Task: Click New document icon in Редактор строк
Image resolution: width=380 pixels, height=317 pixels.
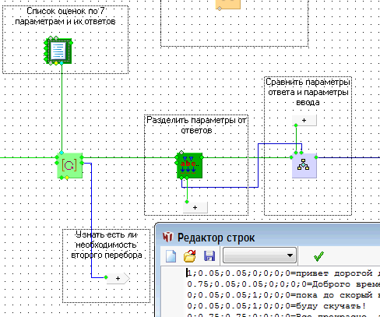Action: 171,255
